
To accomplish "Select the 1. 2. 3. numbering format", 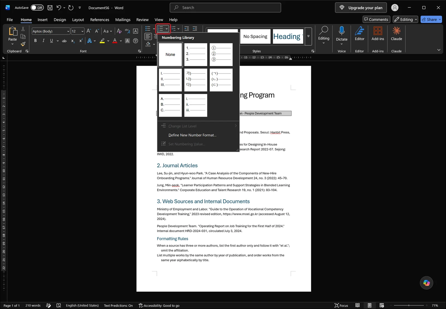I will point(196,55).
